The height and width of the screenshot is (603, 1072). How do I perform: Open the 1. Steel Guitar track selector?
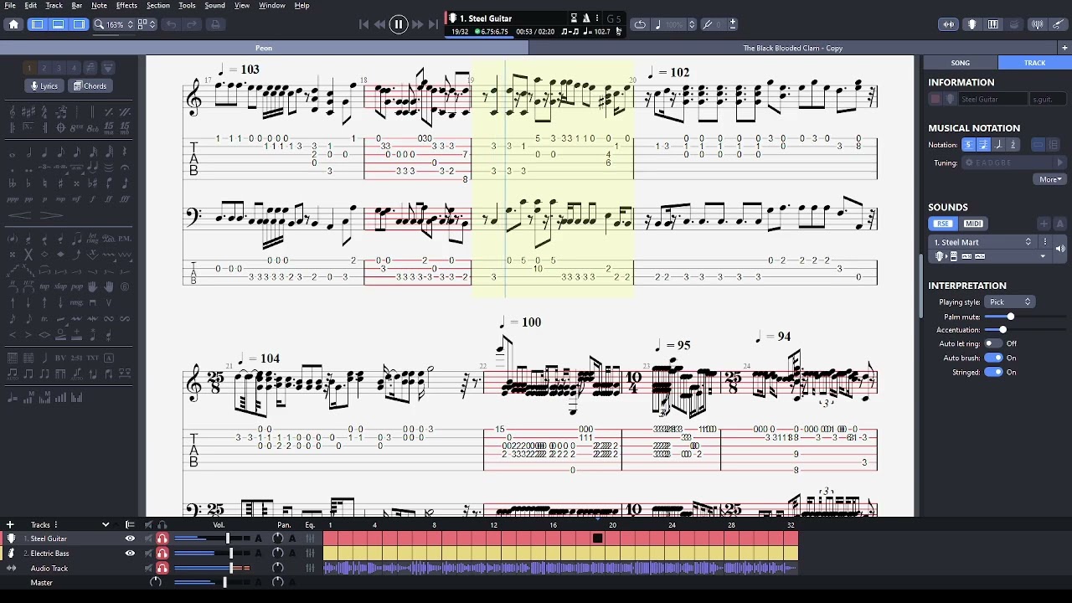[508, 18]
